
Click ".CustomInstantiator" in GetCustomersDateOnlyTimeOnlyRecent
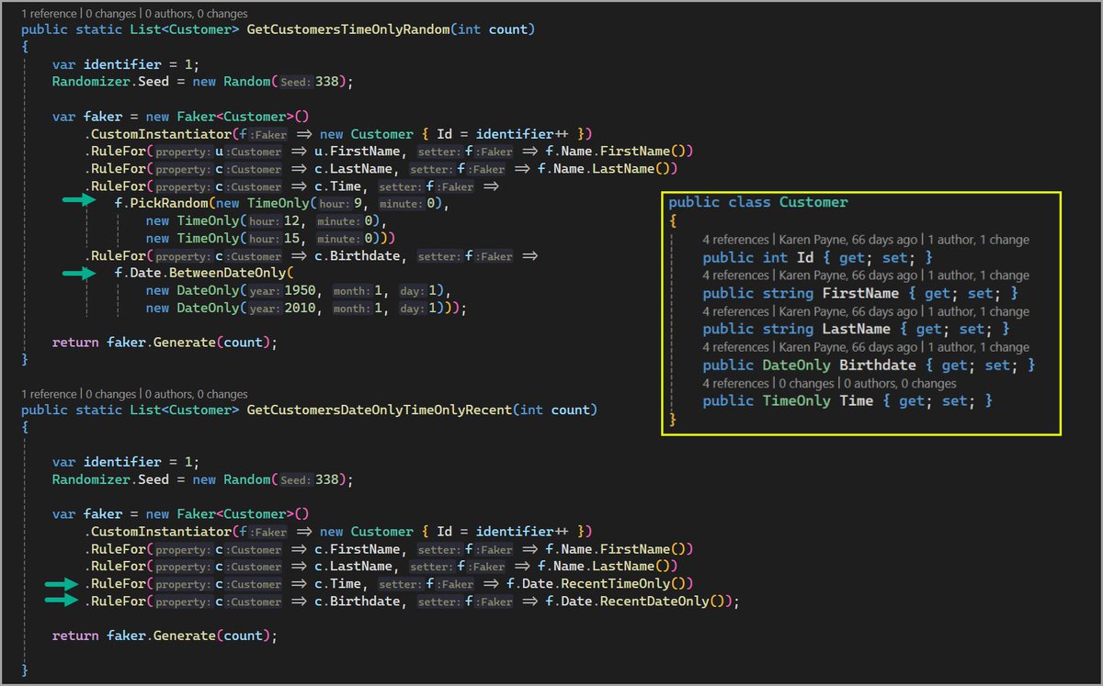coord(156,532)
